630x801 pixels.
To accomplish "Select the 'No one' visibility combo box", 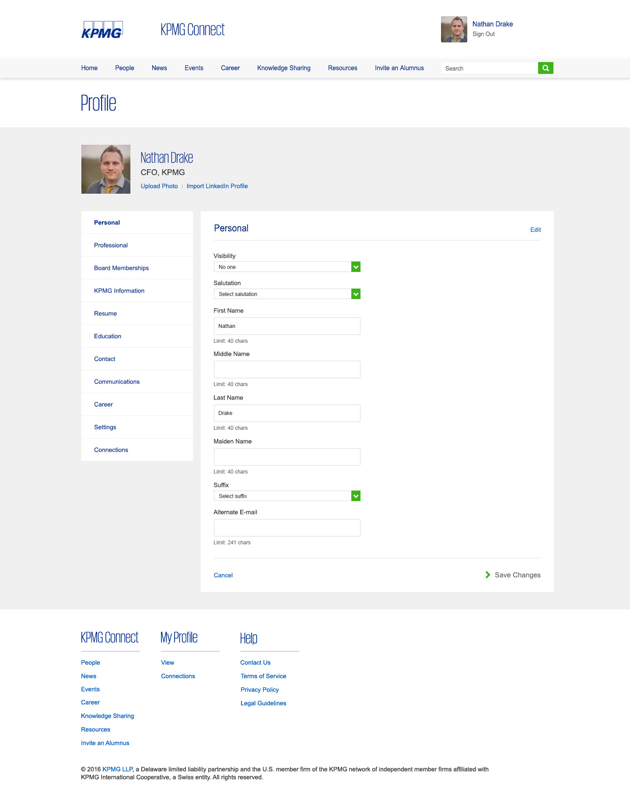I will pos(287,267).
